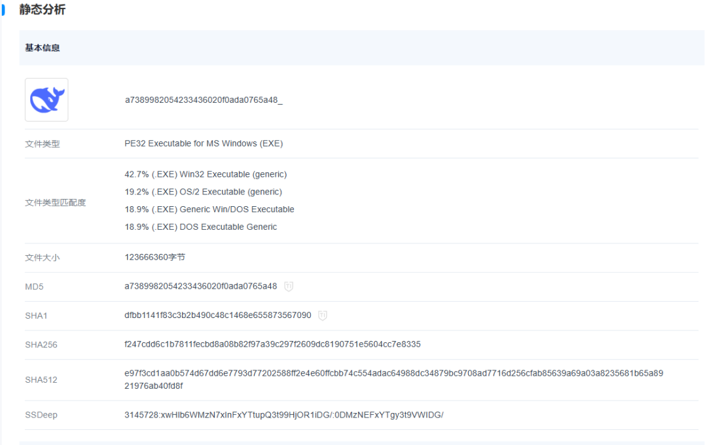This screenshot has width=707, height=445.
Task: Select the SHA512 hash starting with e97f3cd1
Action: tap(393, 380)
